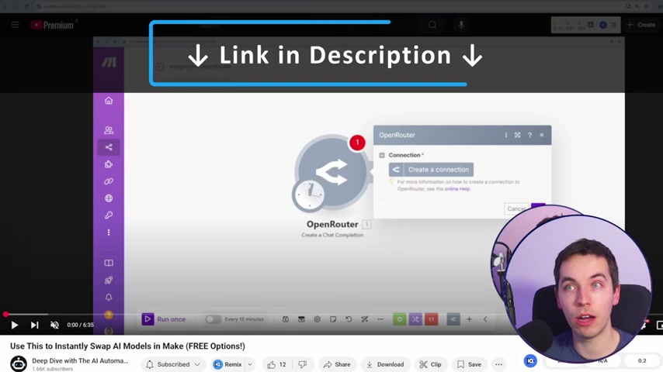Play the YouTube video
Screen dimensions: 663x372
point(15,325)
